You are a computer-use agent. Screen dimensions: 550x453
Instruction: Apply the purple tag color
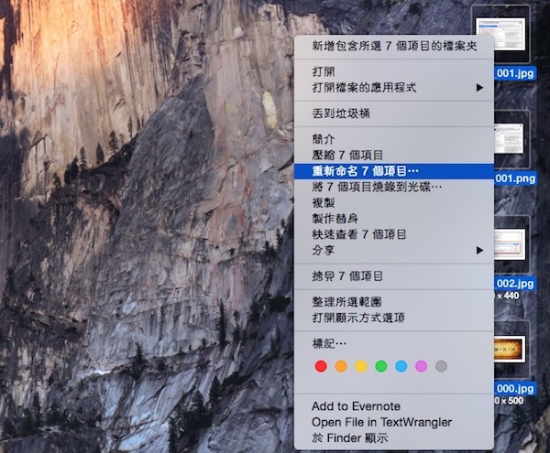pyautogui.click(x=421, y=366)
